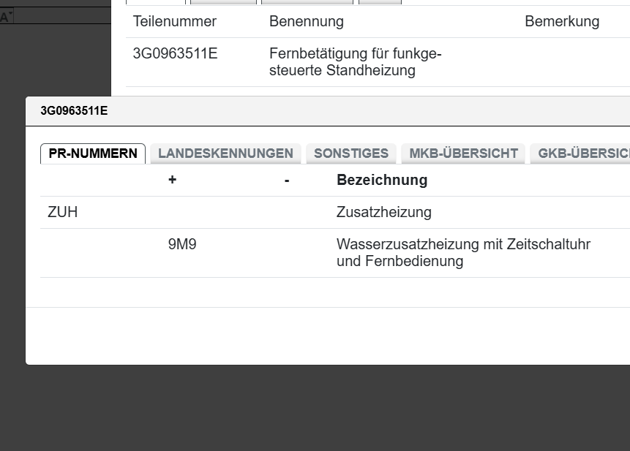Click the plus column header
The image size is (630, 451).
point(172,180)
